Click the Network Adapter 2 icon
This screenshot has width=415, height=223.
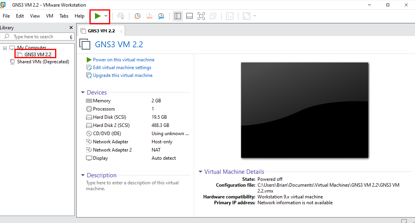coord(89,150)
